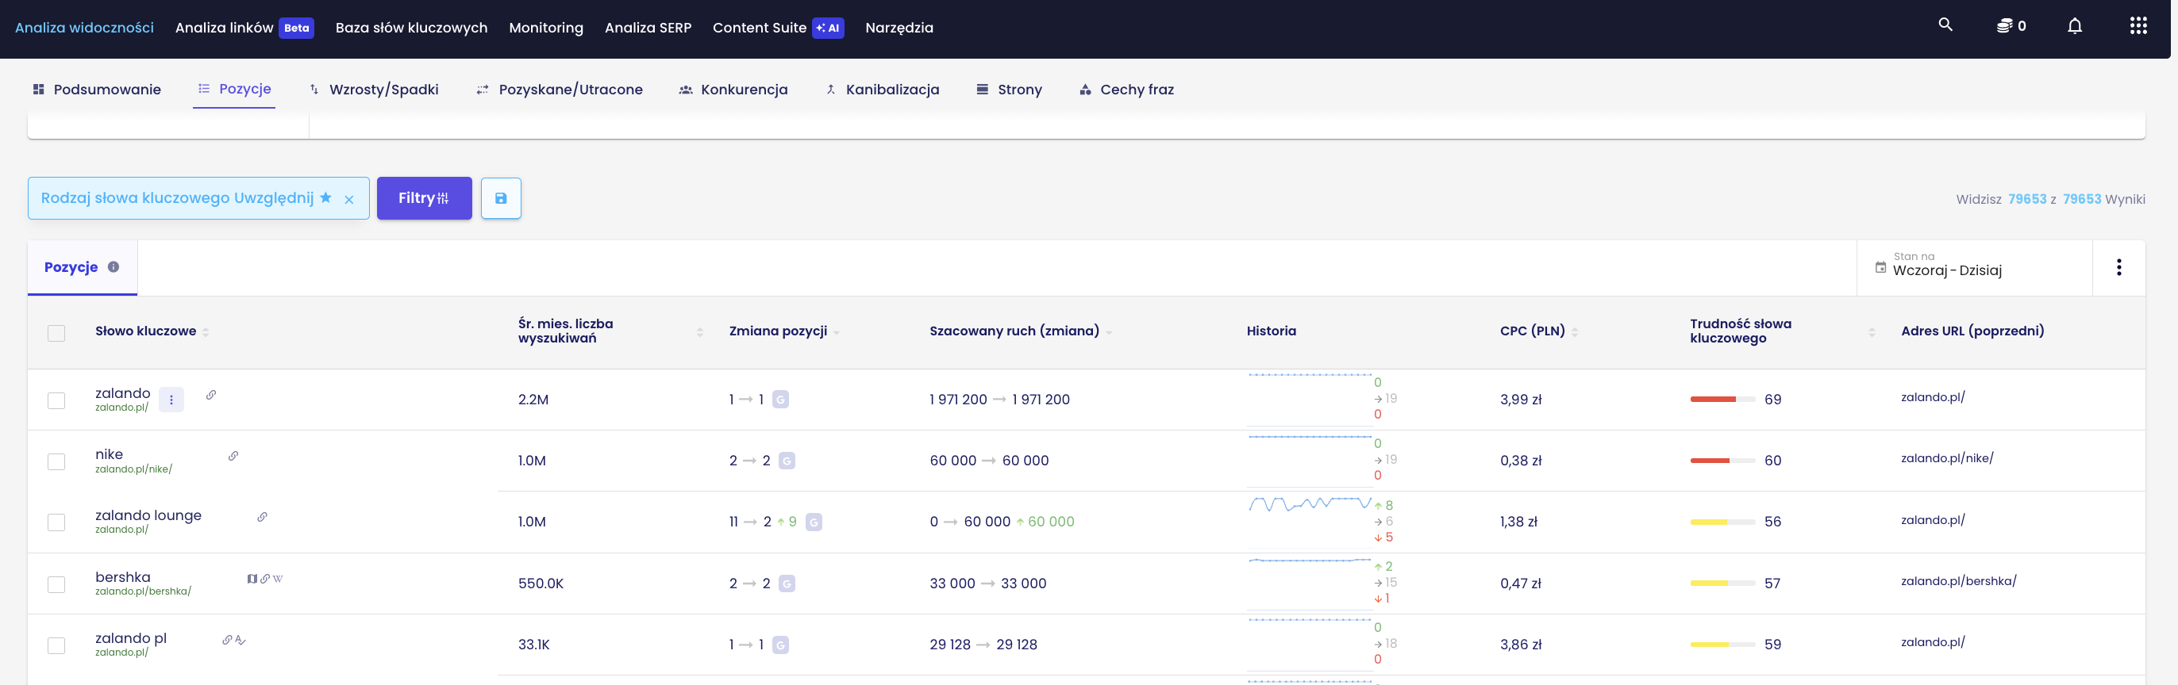This screenshot has height=685, width=2178.
Task: Click the calendar icon by Stan na
Action: 1880,268
